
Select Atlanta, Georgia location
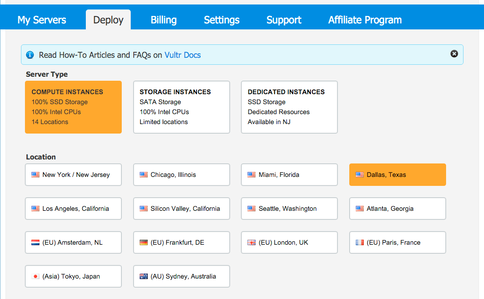click(x=397, y=209)
